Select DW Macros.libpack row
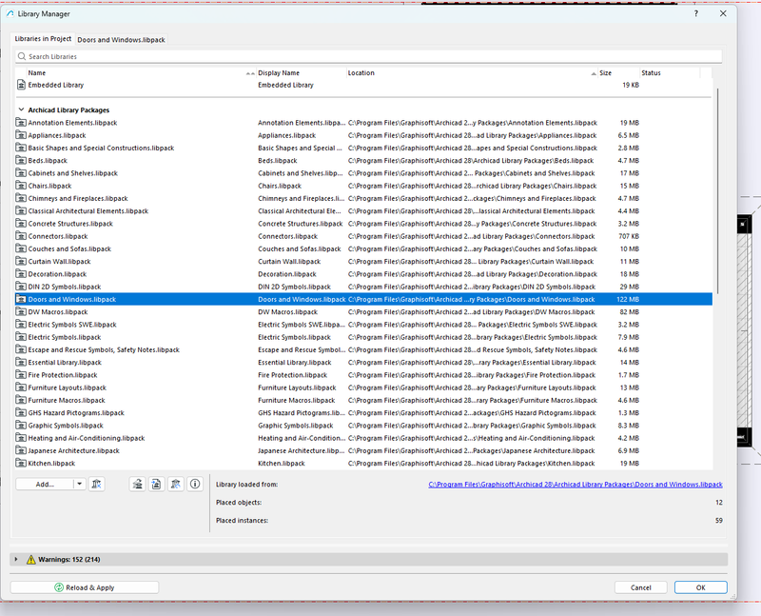This screenshot has width=761, height=616. click(364, 312)
